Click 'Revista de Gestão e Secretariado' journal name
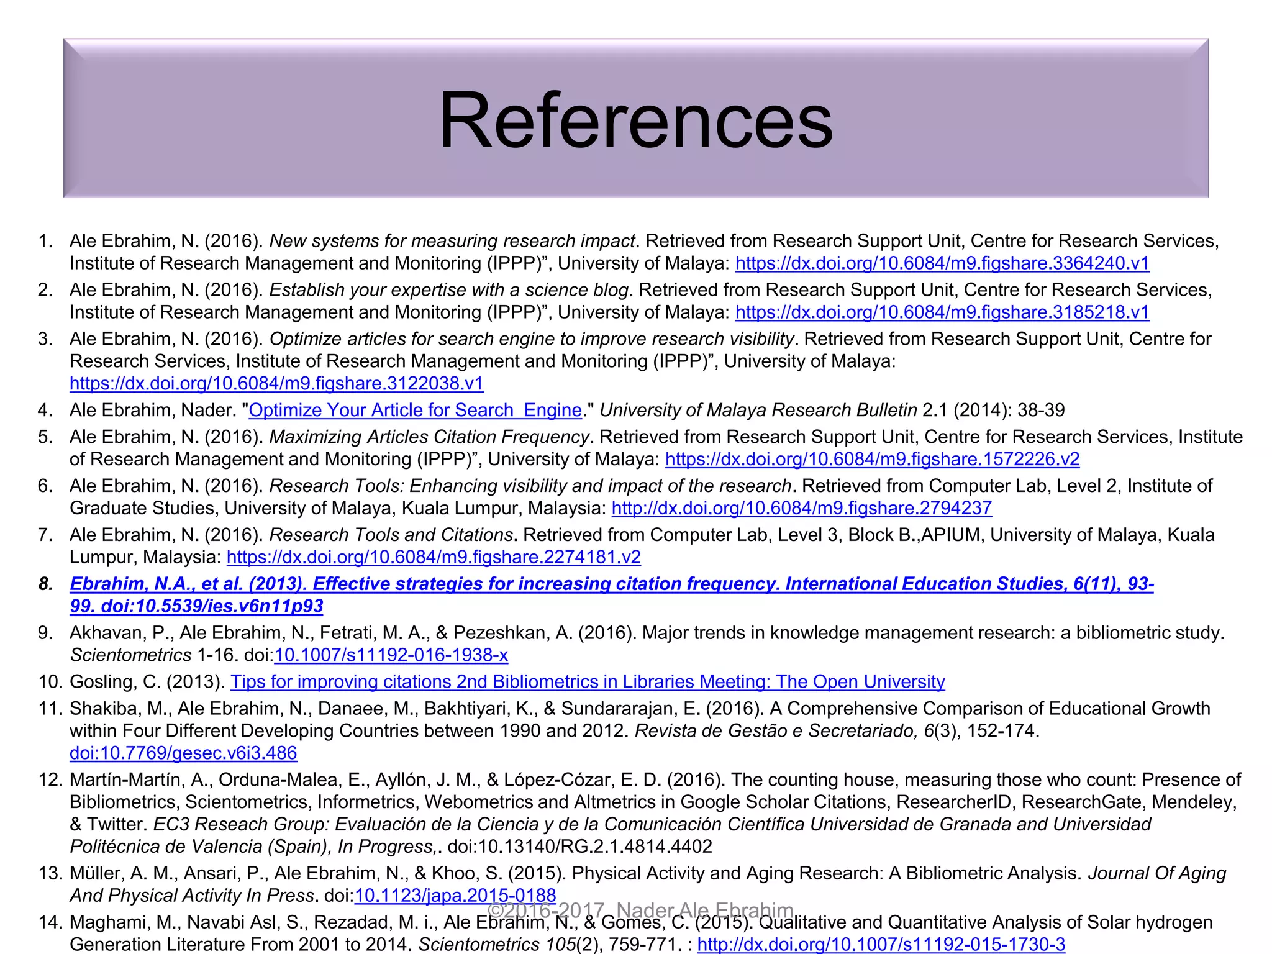The height and width of the screenshot is (954, 1272). (775, 730)
